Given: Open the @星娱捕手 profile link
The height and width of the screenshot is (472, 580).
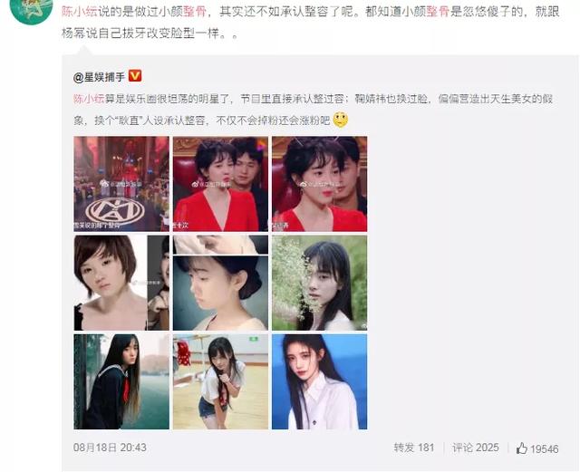Looking at the screenshot, I should (x=99, y=77).
